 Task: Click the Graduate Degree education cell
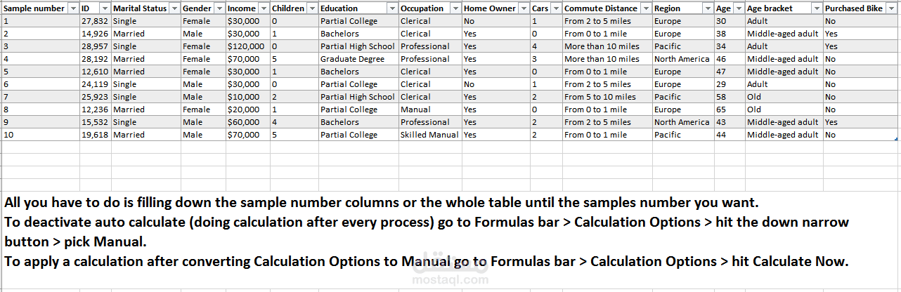click(x=357, y=59)
